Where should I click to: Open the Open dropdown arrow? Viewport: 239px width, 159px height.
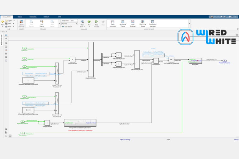[x=14, y=21]
